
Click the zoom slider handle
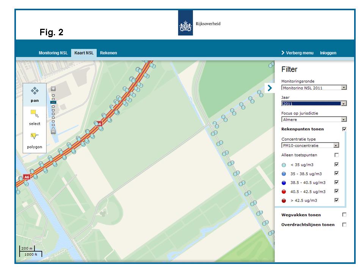pos(53,102)
